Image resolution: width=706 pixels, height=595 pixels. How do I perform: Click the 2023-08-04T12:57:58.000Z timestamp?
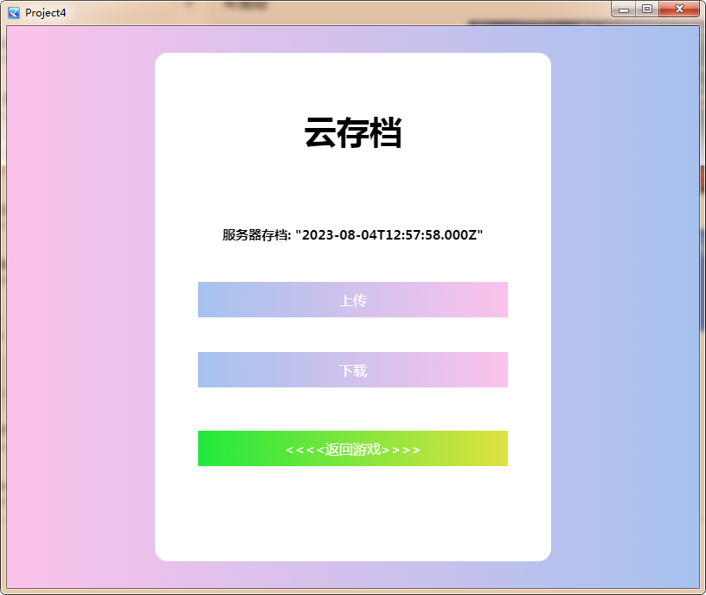pyautogui.click(x=389, y=235)
